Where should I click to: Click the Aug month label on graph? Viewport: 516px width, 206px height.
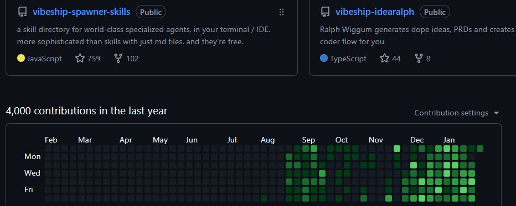point(267,140)
